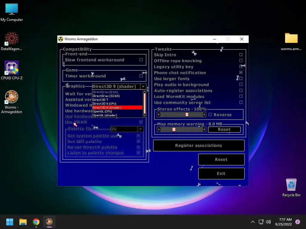306x229 pixels.
Task: Toggle the Timer workaround checkbox
Action: coord(141,76)
